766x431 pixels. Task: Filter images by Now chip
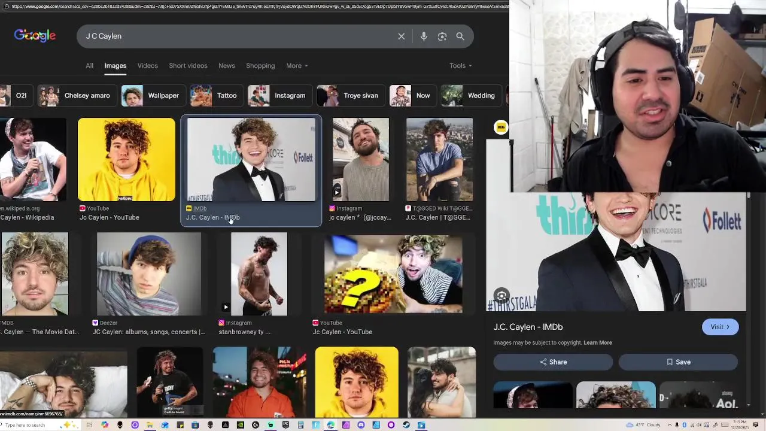click(412, 96)
